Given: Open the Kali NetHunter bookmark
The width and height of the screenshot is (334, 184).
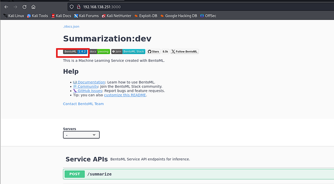Looking at the screenshot, I should coord(116,16).
